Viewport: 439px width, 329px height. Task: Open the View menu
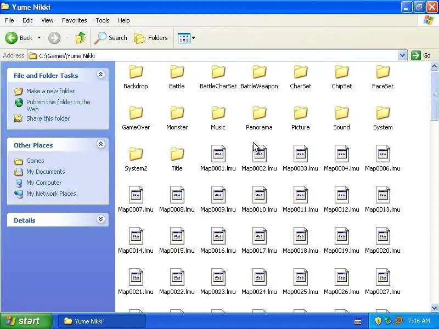[x=47, y=20]
